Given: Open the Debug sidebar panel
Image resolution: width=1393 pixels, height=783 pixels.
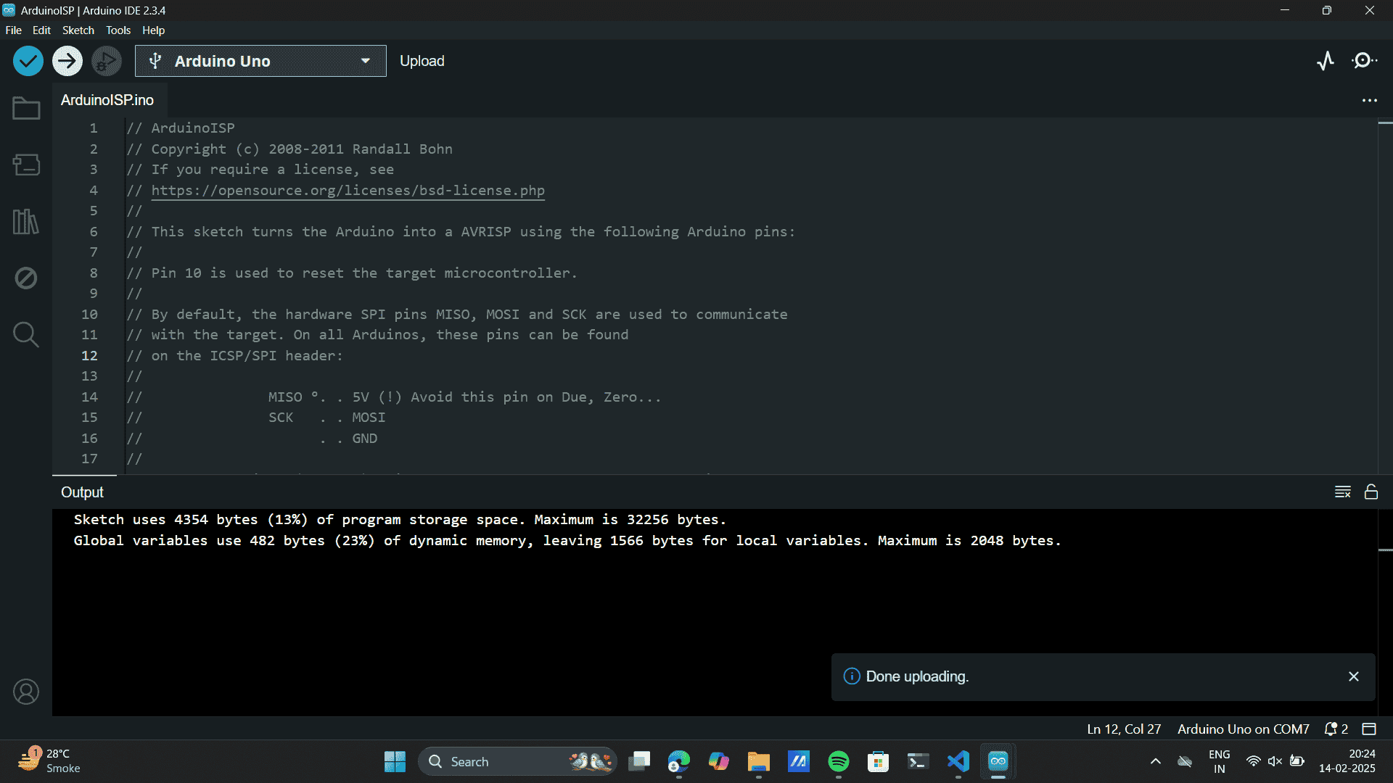Looking at the screenshot, I should click(26, 278).
